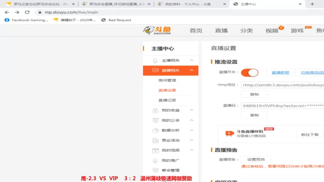
Task: Select 直播设置 in sidebar
Action: pos(167,90)
